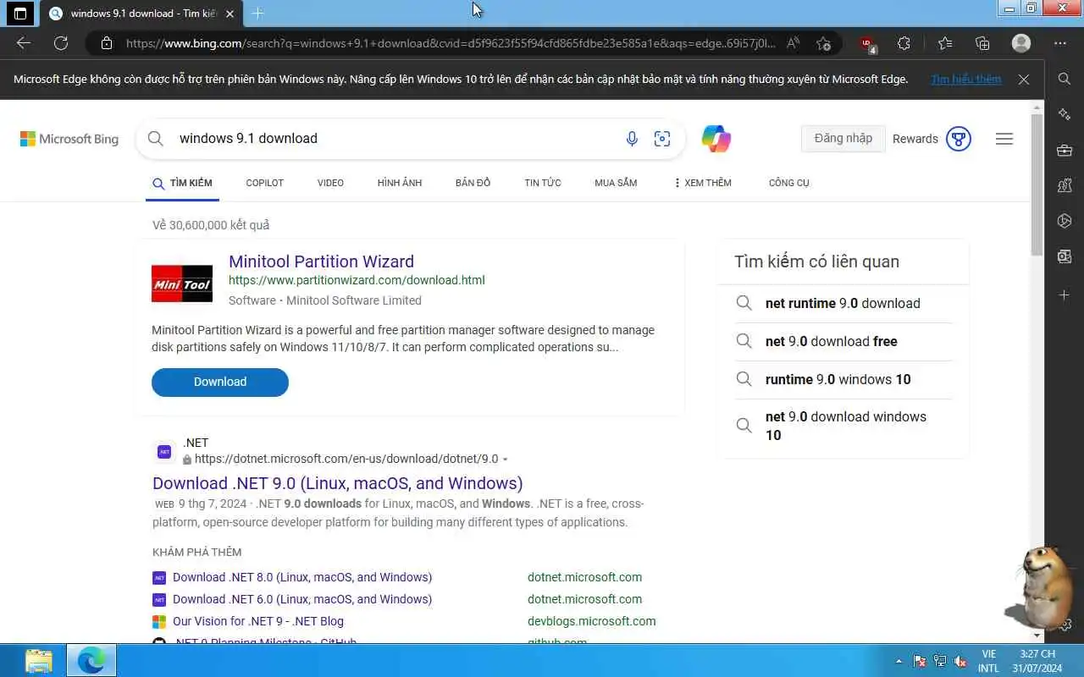Open sidebar search icon
The height and width of the screenshot is (677, 1084).
click(x=1065, y=79)
